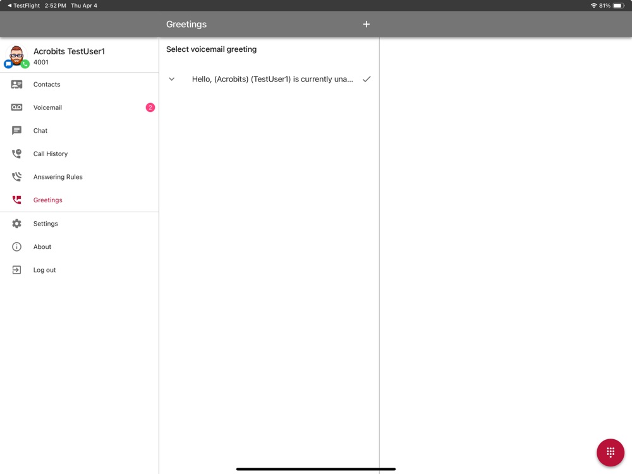Screen dimensions: 632x474
Task: Tap the 'Select voicemail greeting' heading
Action: 211,49
